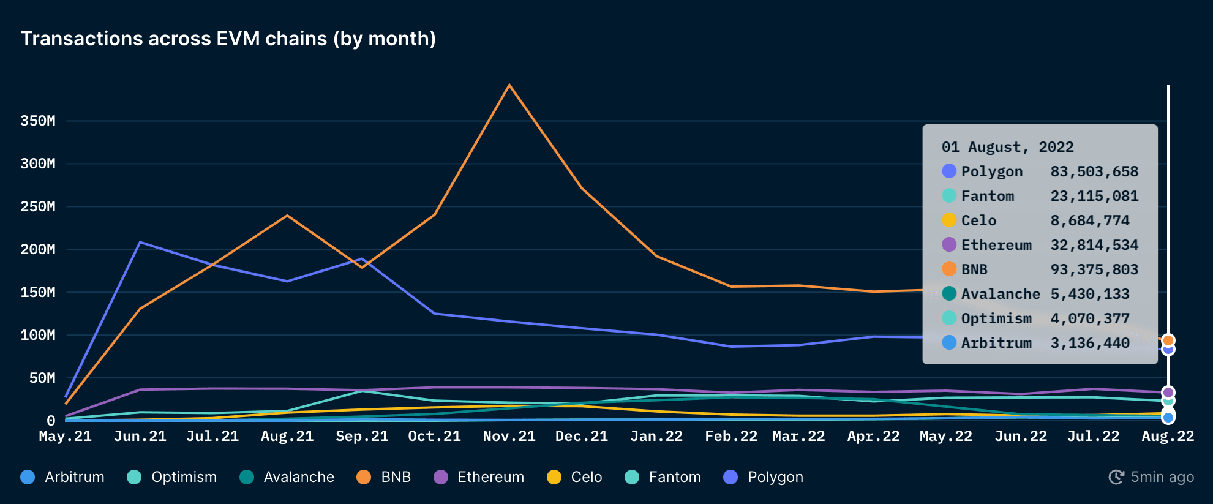Toggle the Arbitrum series in legend
1213x504 pixels.
pyautogui.click(x=62, y=477)
